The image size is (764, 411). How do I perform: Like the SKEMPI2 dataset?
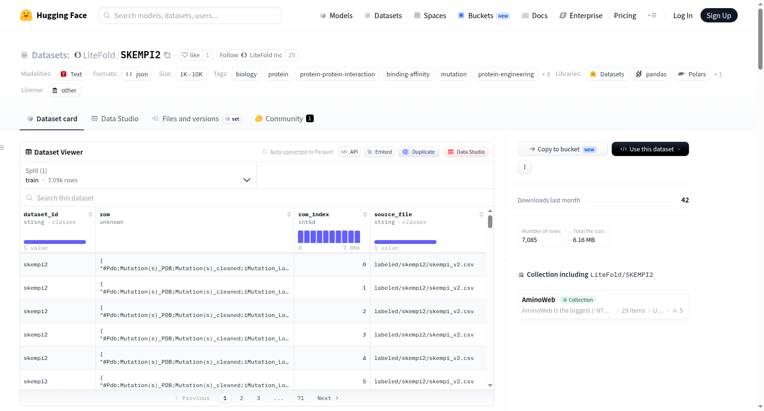[191, 55]
